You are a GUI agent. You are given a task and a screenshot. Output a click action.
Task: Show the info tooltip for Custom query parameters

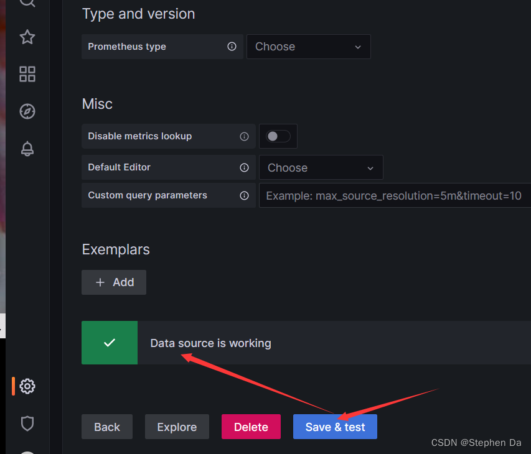[244, 195]
